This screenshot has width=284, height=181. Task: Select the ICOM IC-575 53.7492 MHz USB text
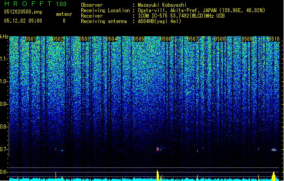click(x=181, y=16)
